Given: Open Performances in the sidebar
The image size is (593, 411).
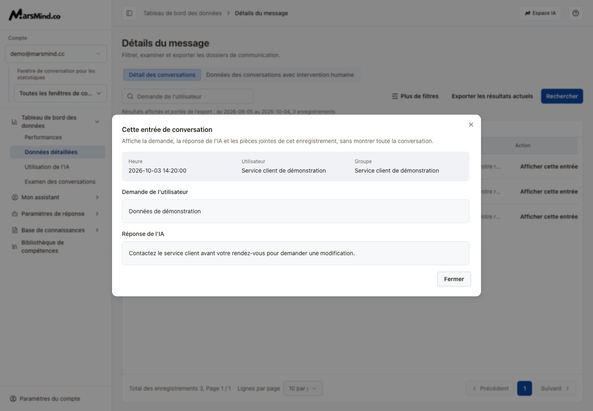Looking at the screenshot, I should point(43,137).
